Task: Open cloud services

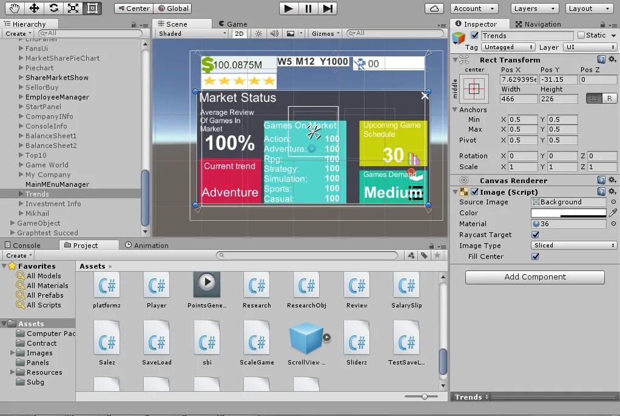Action: (434, 8)
